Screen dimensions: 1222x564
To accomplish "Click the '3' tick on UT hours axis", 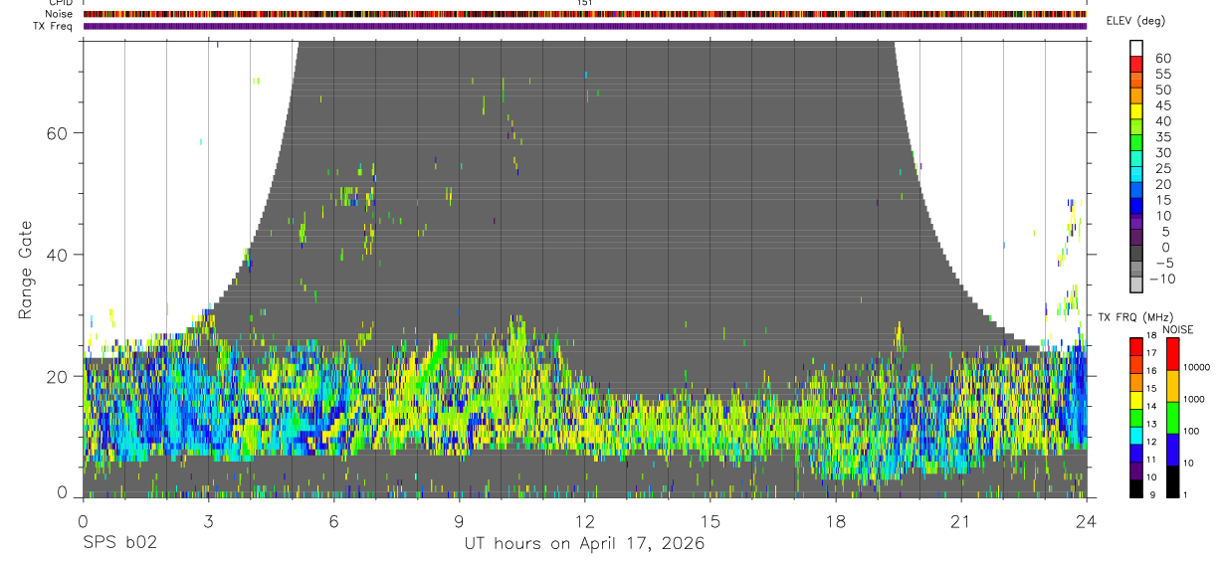I will [208, 521].
